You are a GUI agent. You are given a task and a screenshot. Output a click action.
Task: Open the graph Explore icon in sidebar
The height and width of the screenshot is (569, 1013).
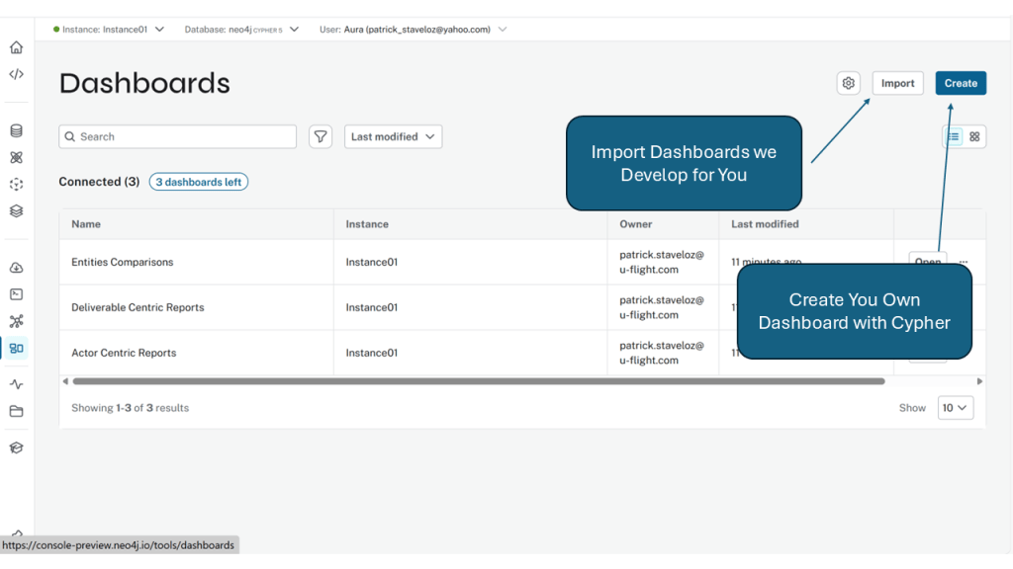[16, 321]
